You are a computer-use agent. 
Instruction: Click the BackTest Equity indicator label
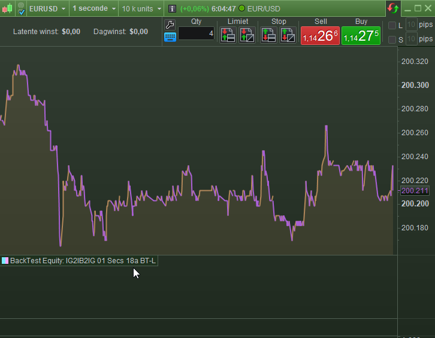click(x=83, y=261)
